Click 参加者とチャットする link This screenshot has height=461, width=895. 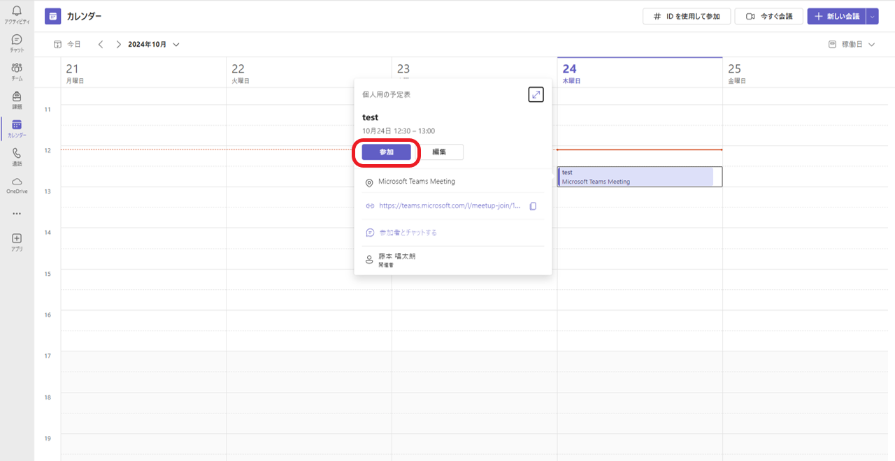408,233
